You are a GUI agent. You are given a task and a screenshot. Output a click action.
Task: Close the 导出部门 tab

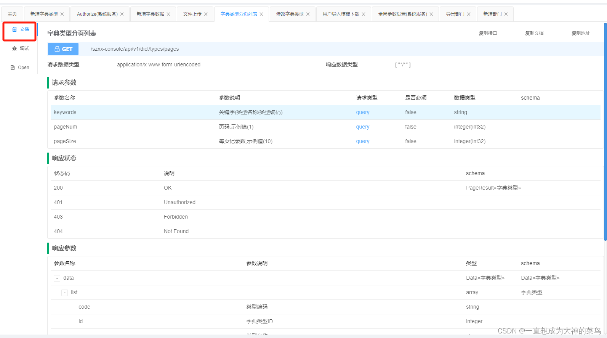pos(469,14)
